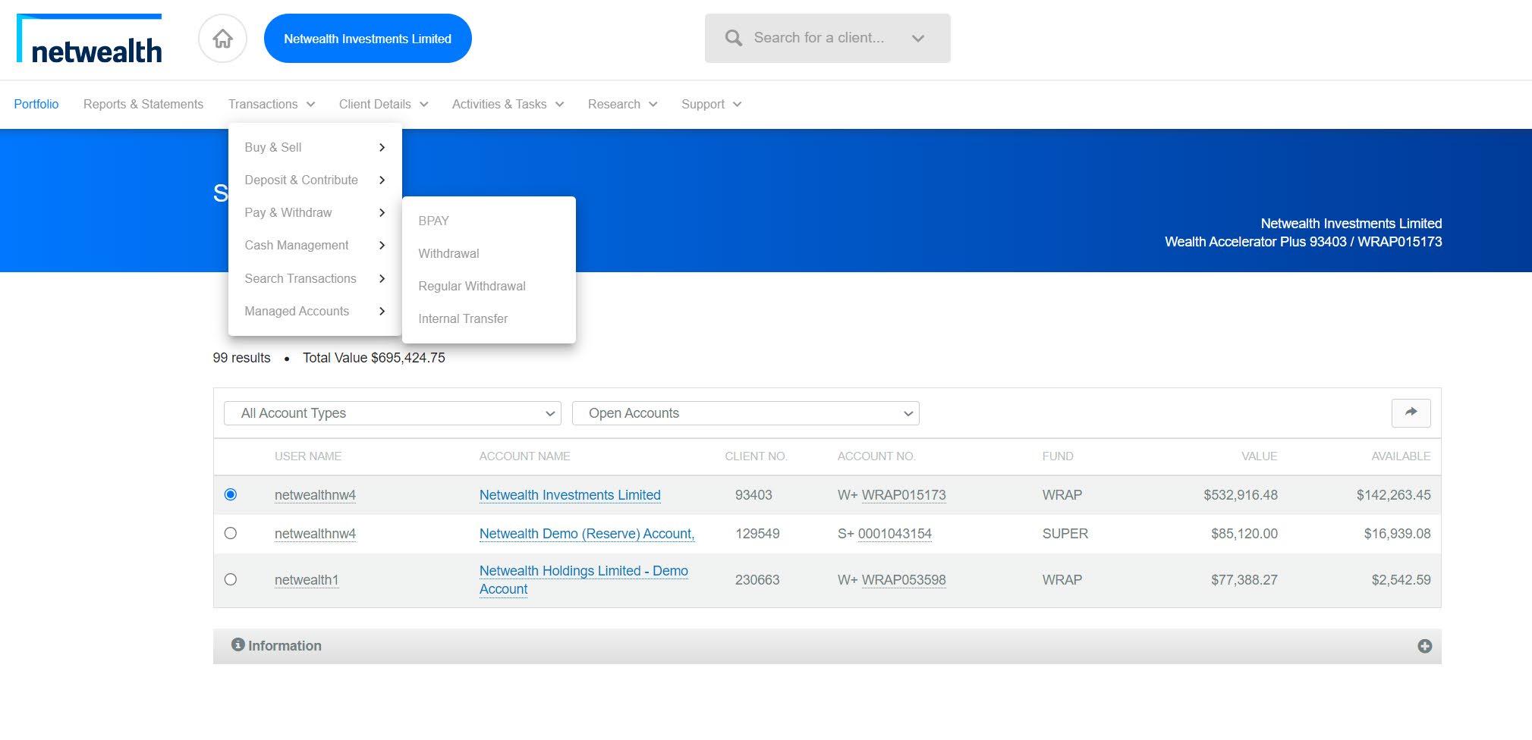Expand the client search dropdown chevron

coord(918,38)
